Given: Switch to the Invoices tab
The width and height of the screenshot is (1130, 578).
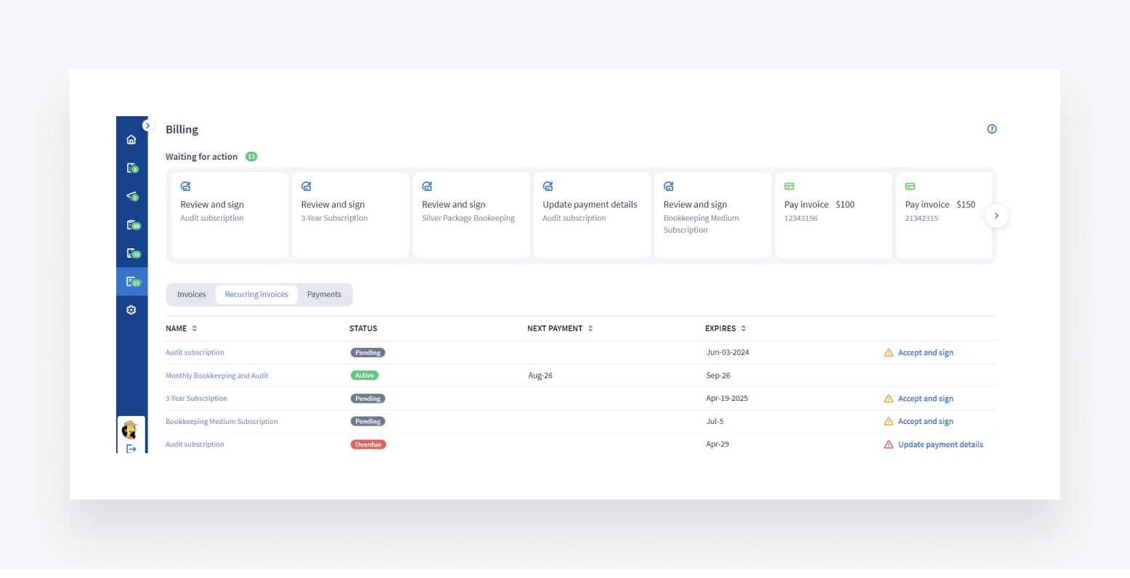Looking at the screenshot, I should [x=192, y=295].
